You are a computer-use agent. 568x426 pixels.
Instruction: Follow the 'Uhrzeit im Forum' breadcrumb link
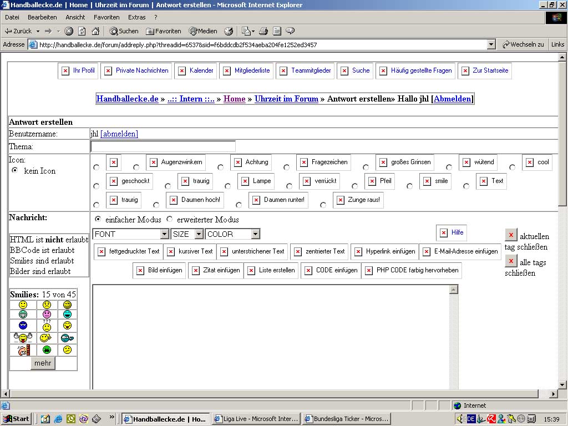coord(286,99)
